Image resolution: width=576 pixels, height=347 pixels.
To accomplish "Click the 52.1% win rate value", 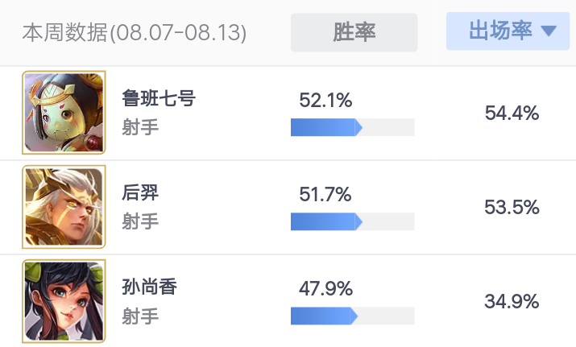I will click(325, 101).
